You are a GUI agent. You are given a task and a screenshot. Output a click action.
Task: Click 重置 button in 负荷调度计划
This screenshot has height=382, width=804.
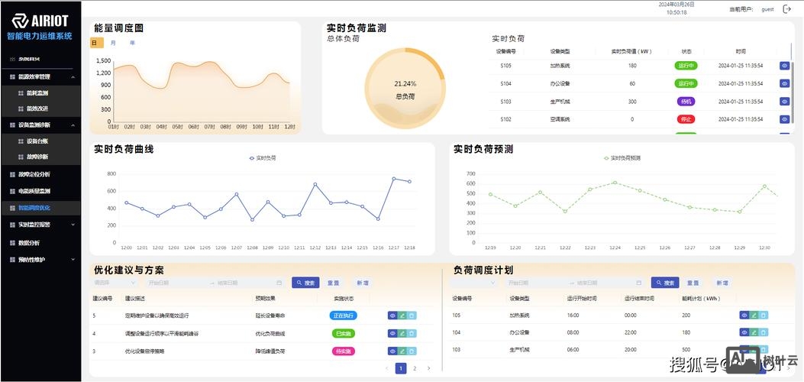point(693,283)
